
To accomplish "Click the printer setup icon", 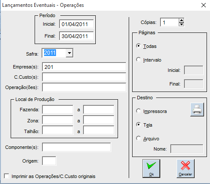I will click(x=197, y=110).
